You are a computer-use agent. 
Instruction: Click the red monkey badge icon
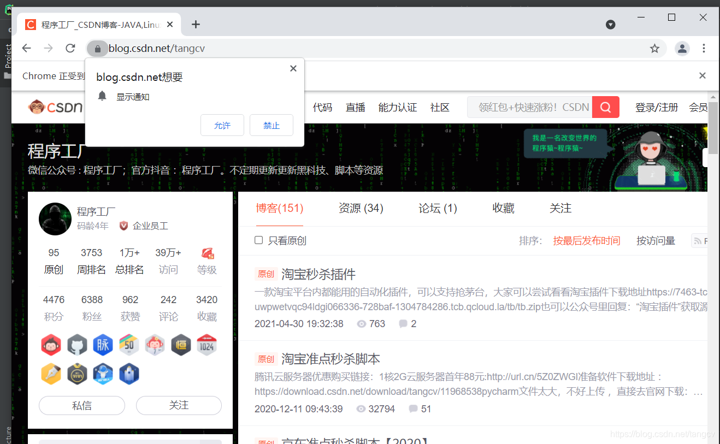coord(51,345)
